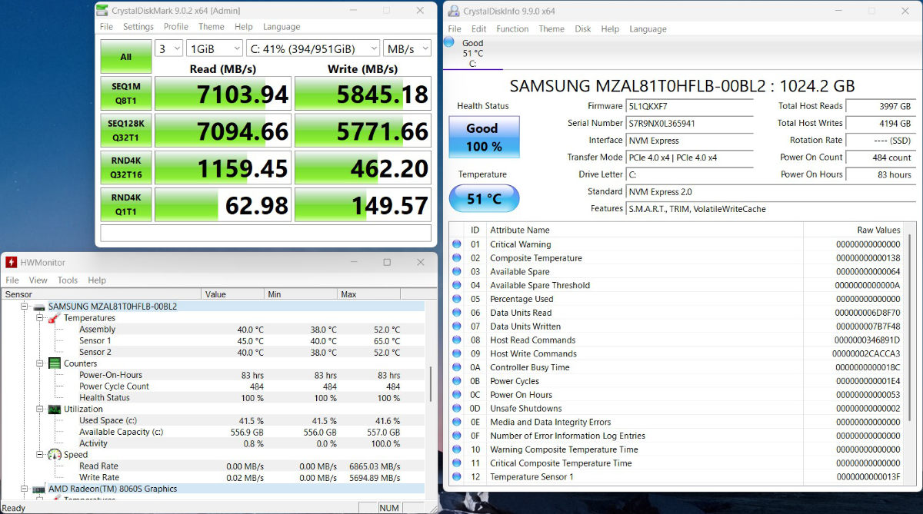Run the RND4K Q32T16 test

click(x=126, y=167)
